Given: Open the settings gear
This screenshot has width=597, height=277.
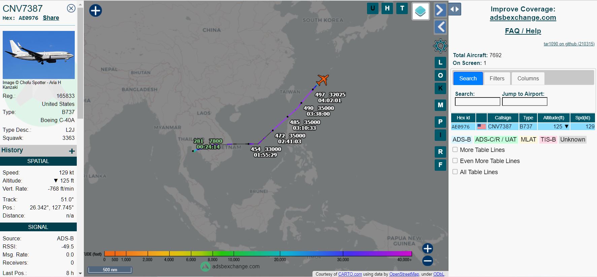Looking at the screenshot, I should pos(440,46).
